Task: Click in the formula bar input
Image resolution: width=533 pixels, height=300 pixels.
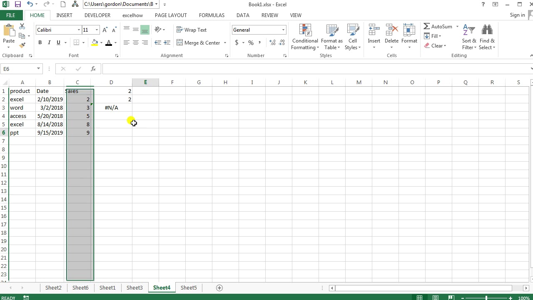Action: [316, 69]
